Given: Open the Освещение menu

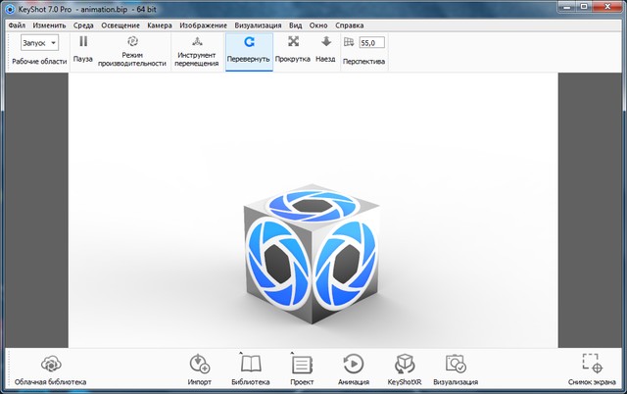Looking at the screenshot, I should (121, 25).
